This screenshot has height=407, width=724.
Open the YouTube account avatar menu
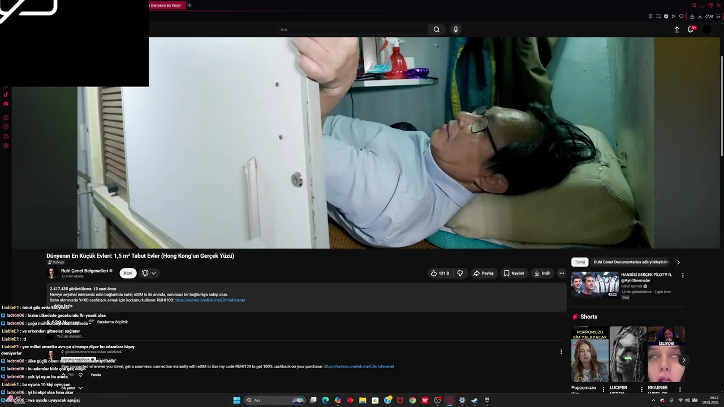coord(707,29)
